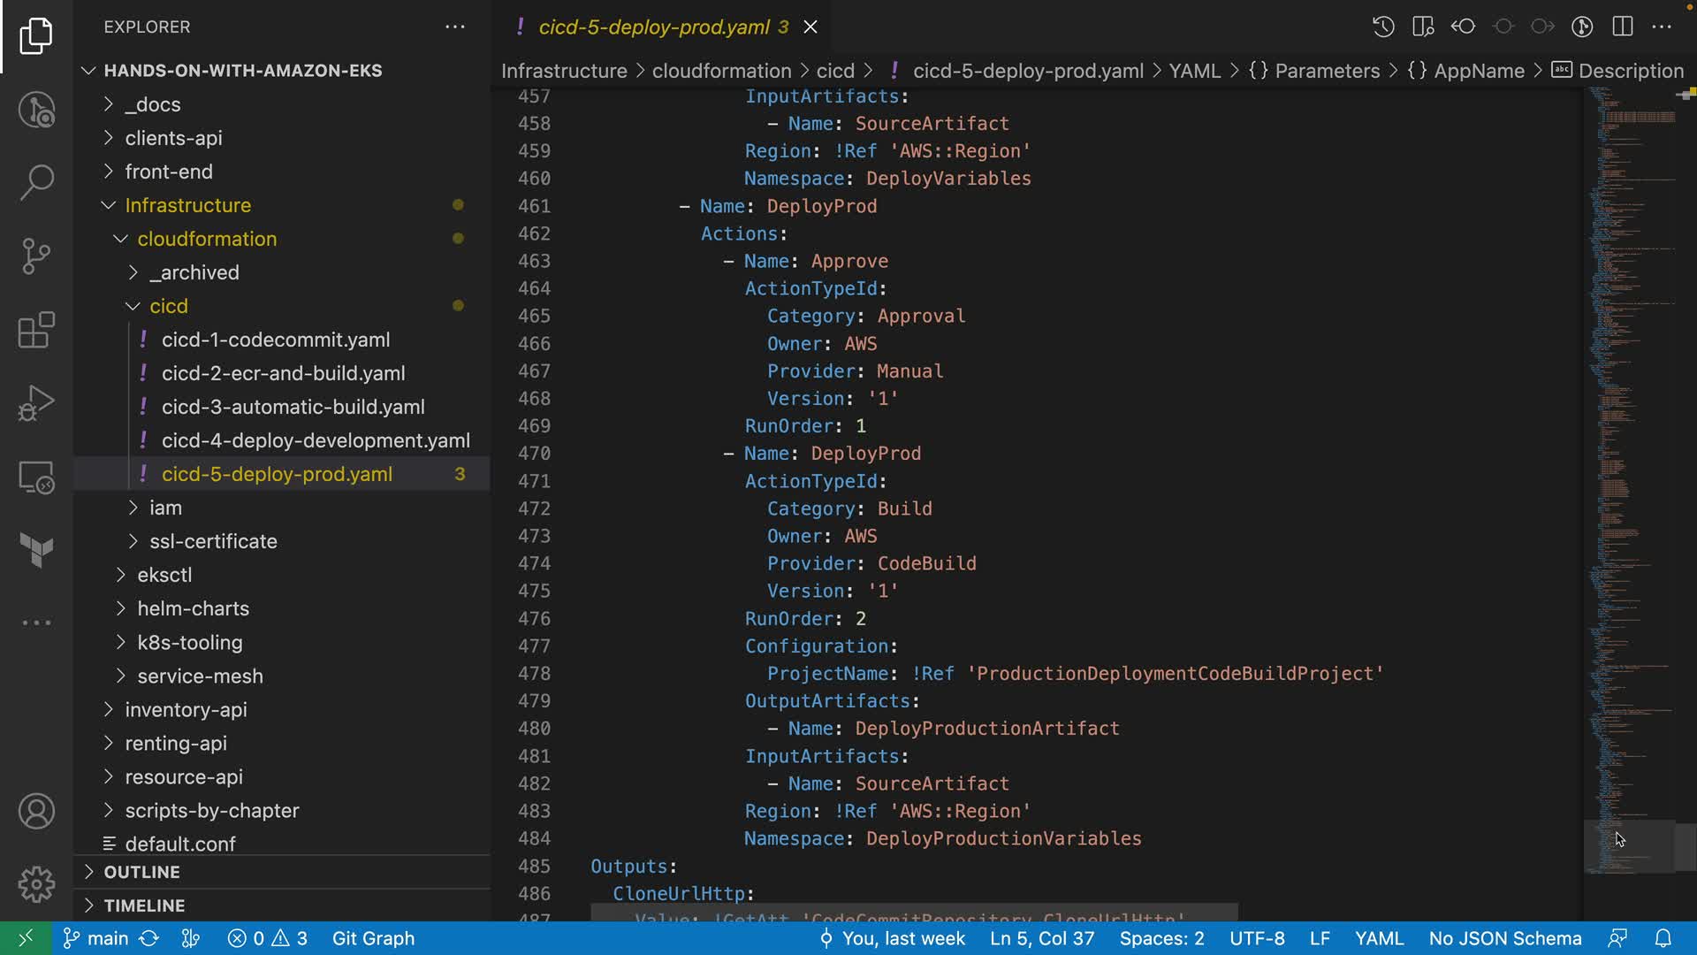Image resolution: width=1697 pixels, height=955 pixels.
Task: Open Source Control view icon
Action: [x=36, y=256]
